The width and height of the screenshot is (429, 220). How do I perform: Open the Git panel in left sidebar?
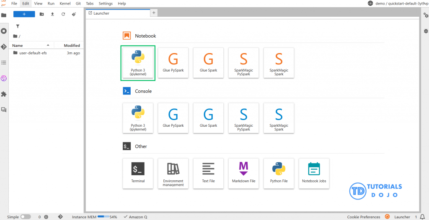click(4, 46)
